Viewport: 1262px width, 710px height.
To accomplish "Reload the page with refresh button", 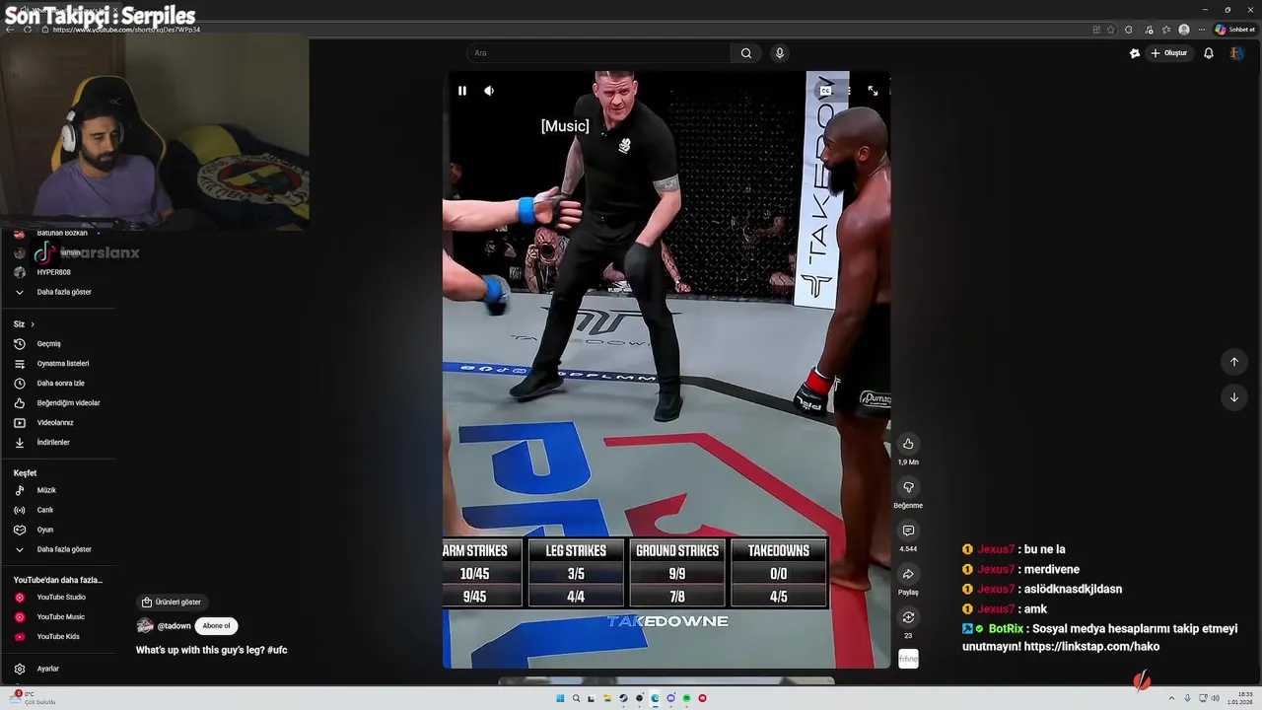I will tap(28, 30).
